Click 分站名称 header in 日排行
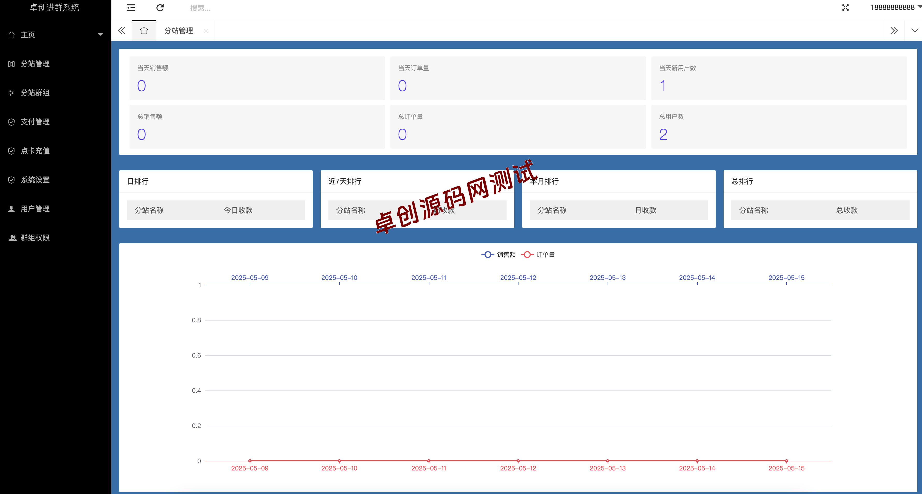This screenshot has width=922, height=494. pyautogui.click(x=149, y=210)
